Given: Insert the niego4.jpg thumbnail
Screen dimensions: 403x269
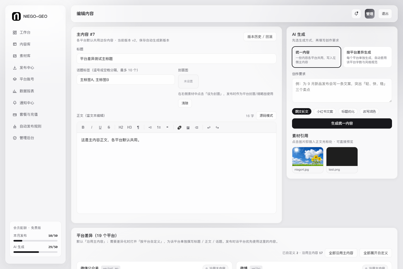Looking at the screenshot, I should coord(308,157).
